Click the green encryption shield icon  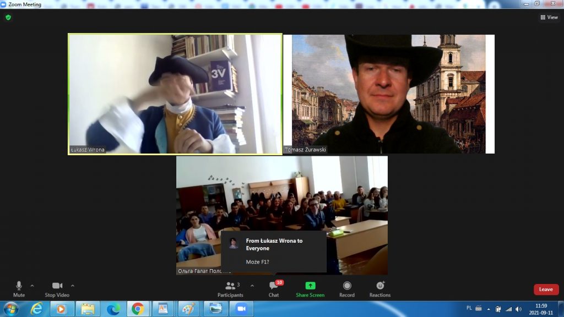(8, 17)
